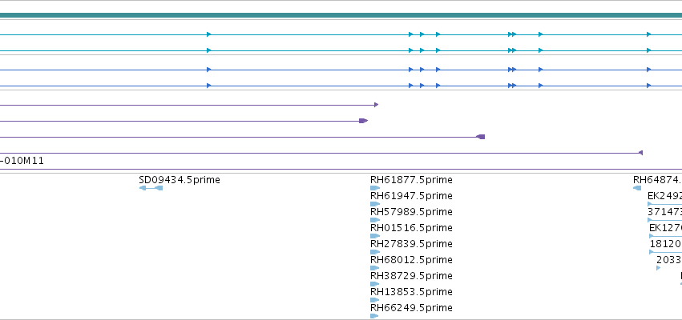Click the arrow glyph under RH57989.5prime

point(375,220)
